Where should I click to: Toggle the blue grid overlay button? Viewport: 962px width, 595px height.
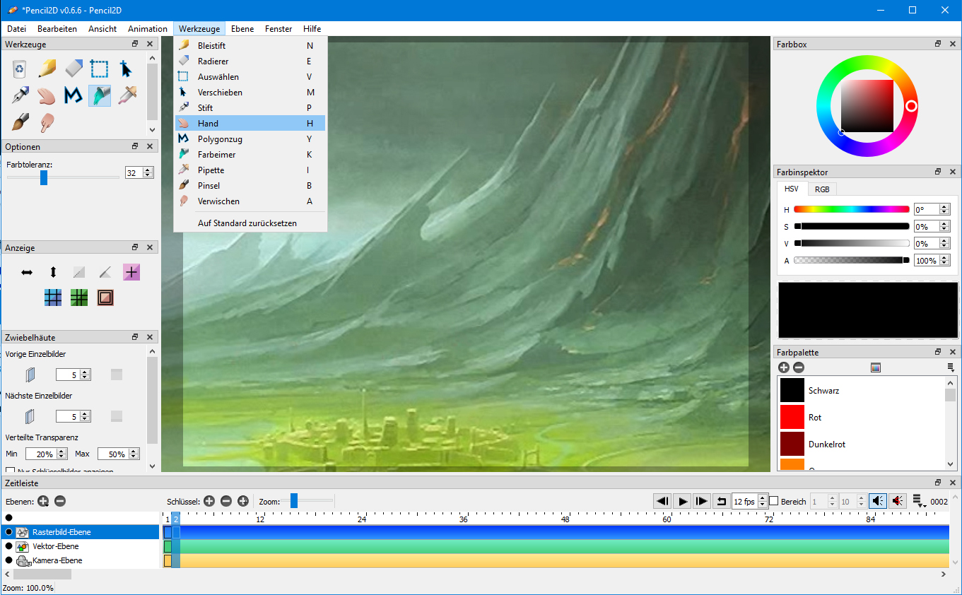click(x=53, y=298)
